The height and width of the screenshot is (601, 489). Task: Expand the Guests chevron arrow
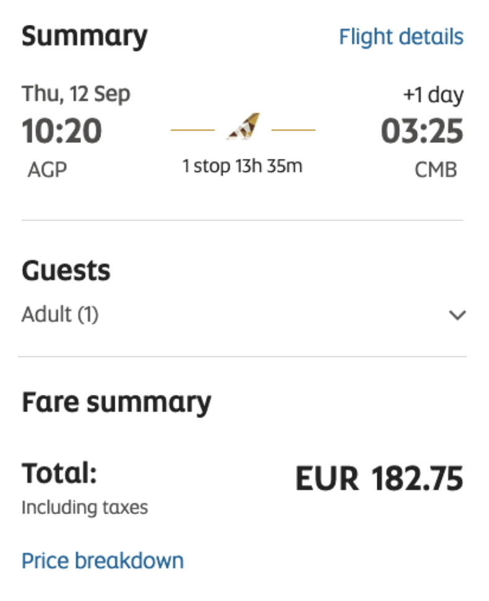tap(457, 315)
